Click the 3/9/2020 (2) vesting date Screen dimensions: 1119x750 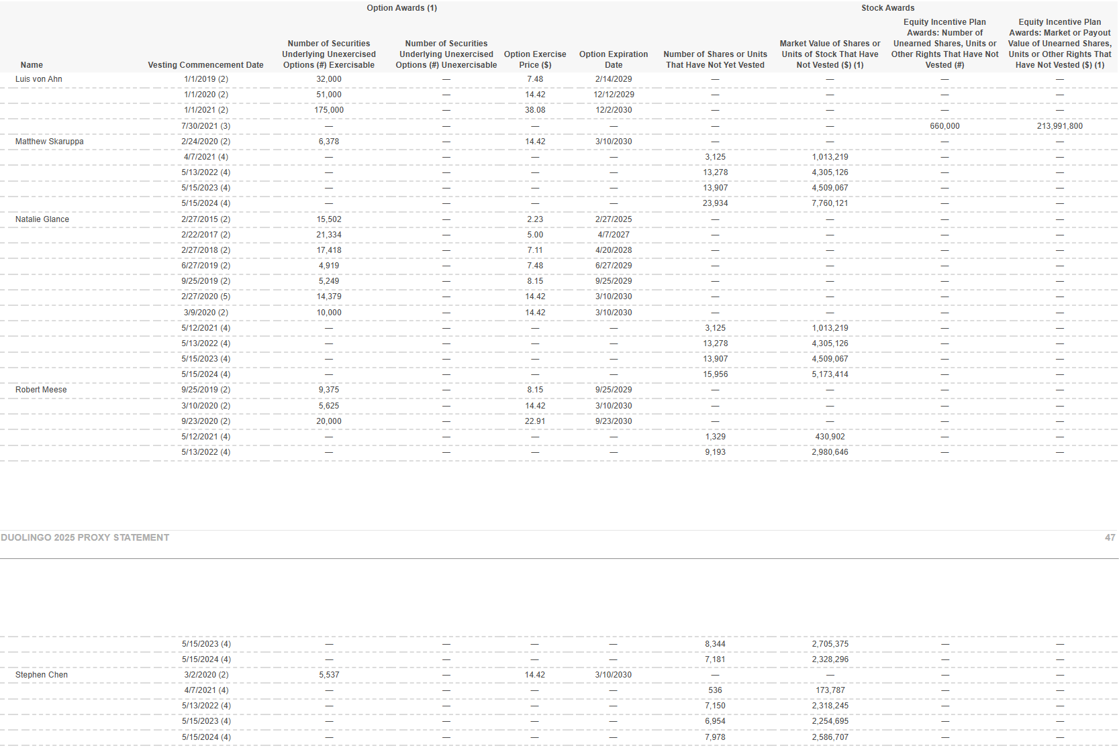(x=206, y=313)
